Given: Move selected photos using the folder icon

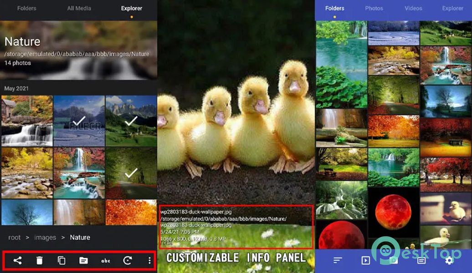Looking at the screenshot, I should (83, 261).
